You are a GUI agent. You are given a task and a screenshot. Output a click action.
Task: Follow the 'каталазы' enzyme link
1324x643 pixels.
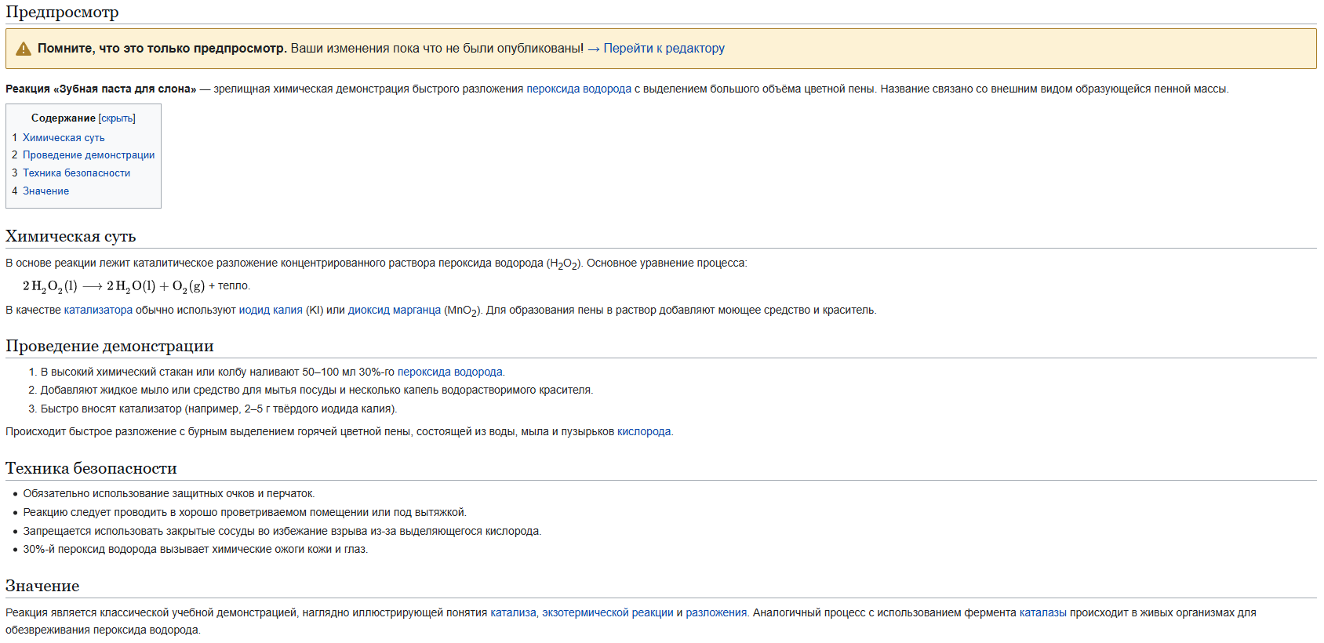click(x=1042, y=613)
